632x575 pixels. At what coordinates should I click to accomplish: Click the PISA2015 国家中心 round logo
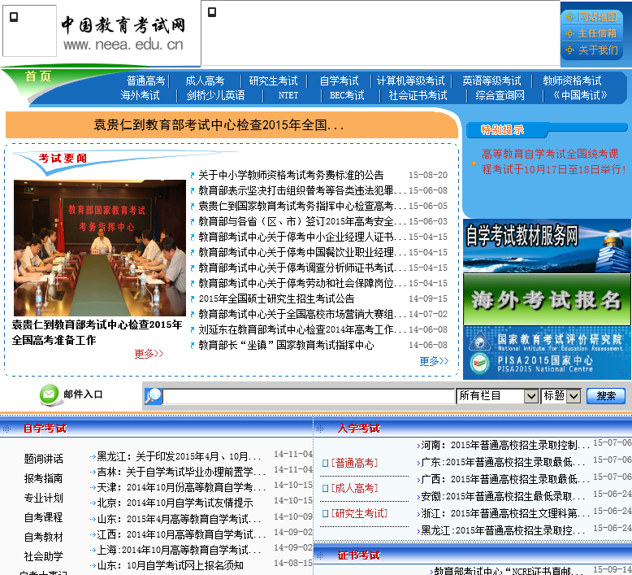(x=479, y=364)
